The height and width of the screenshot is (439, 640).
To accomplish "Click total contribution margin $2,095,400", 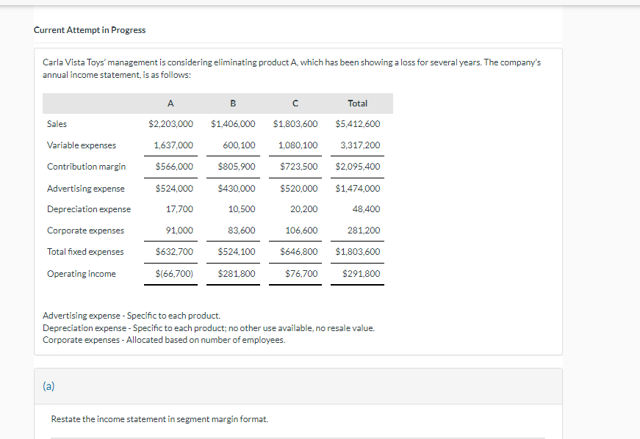I will point(358,167).
